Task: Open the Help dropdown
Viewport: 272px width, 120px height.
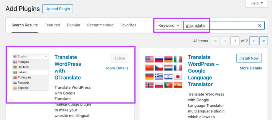Action: (257, 3)
